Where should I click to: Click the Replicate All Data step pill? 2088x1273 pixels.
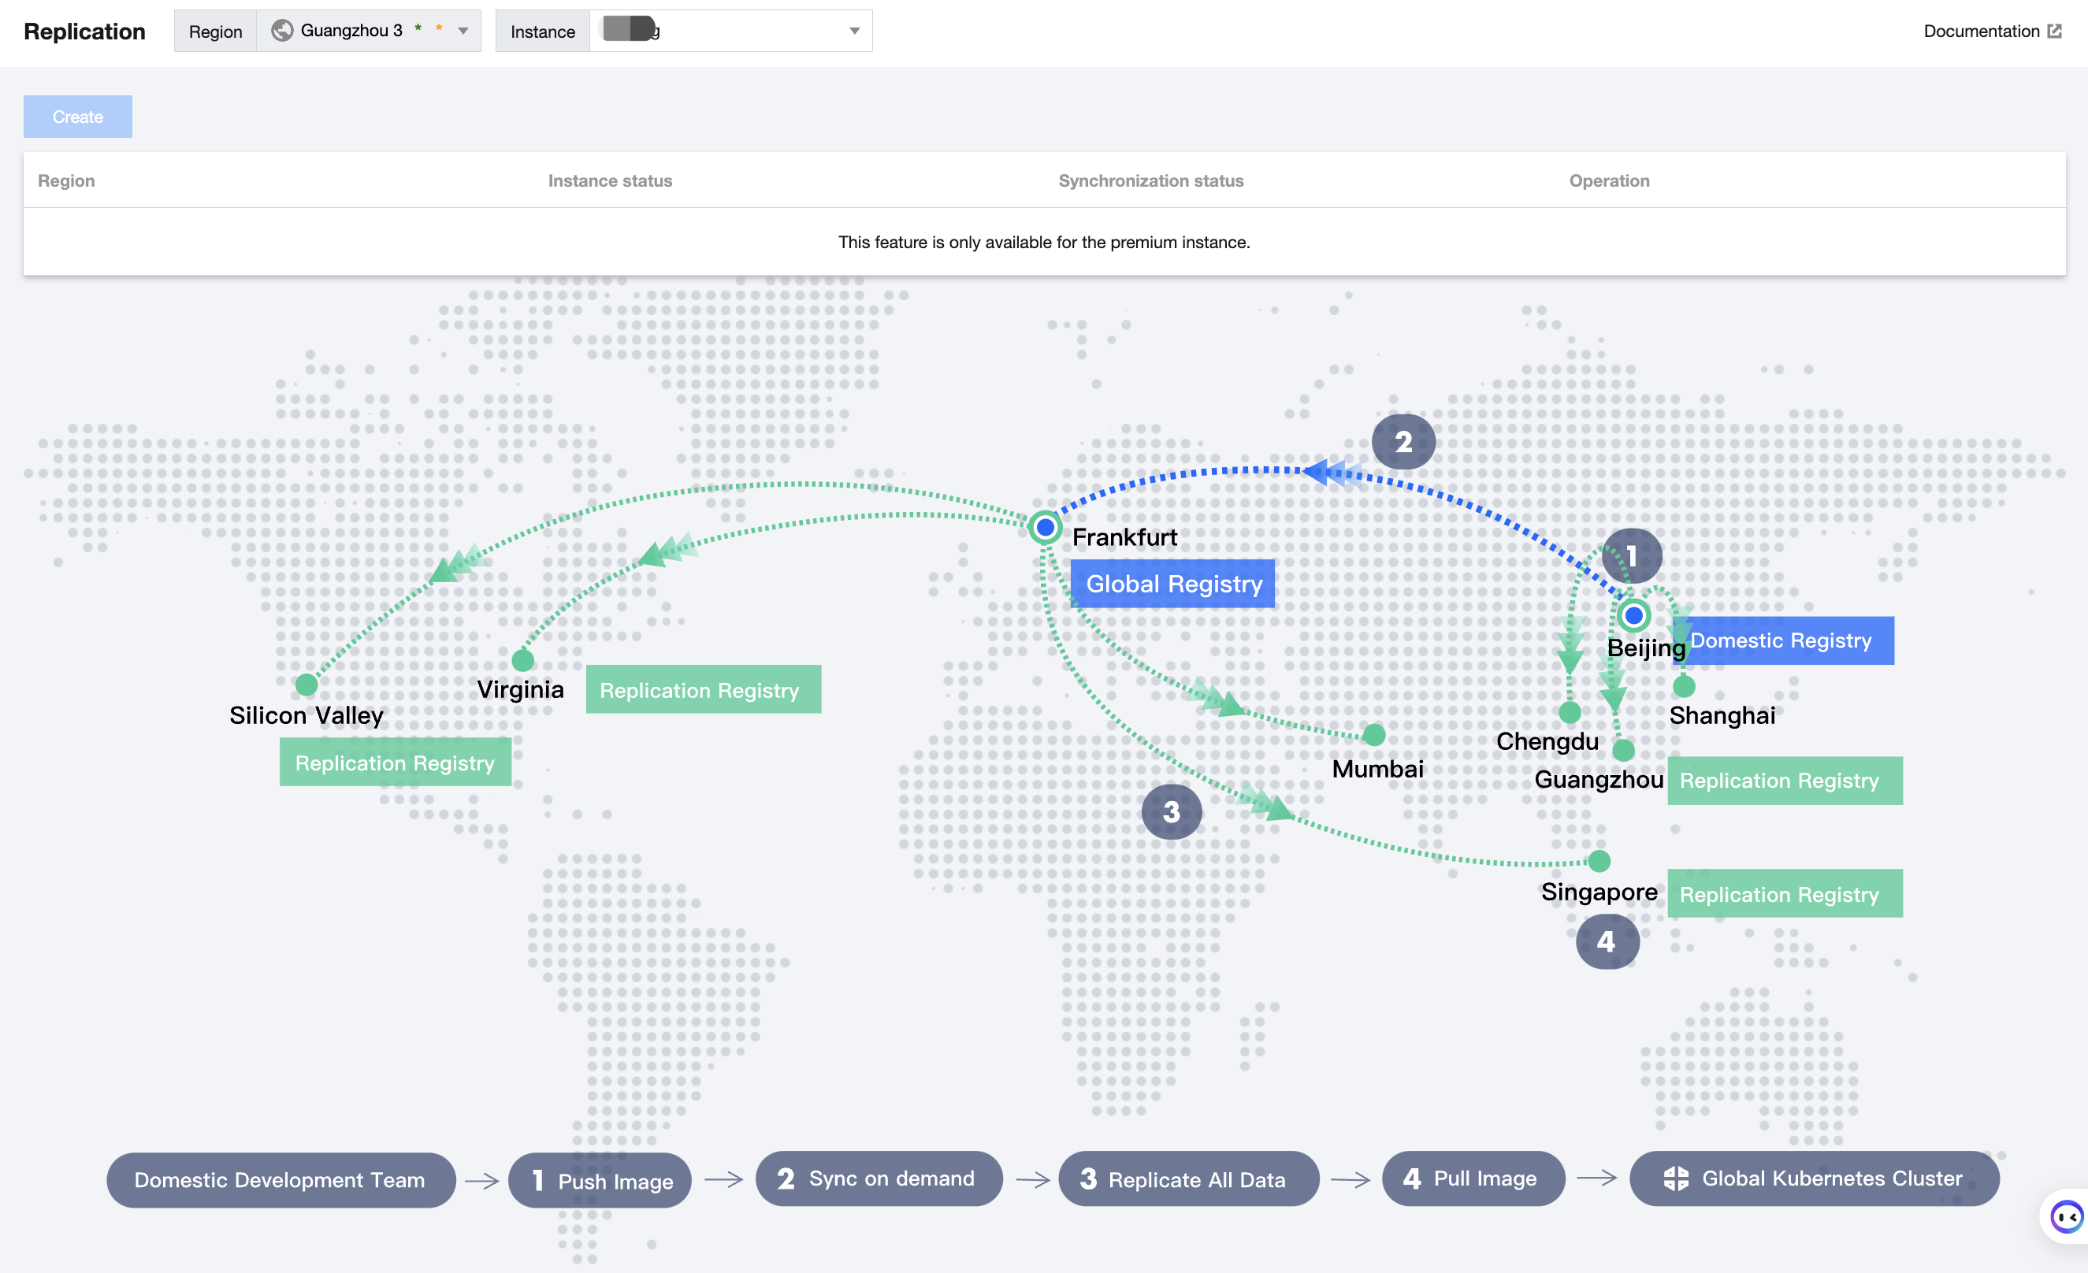click(1189, 1179)
